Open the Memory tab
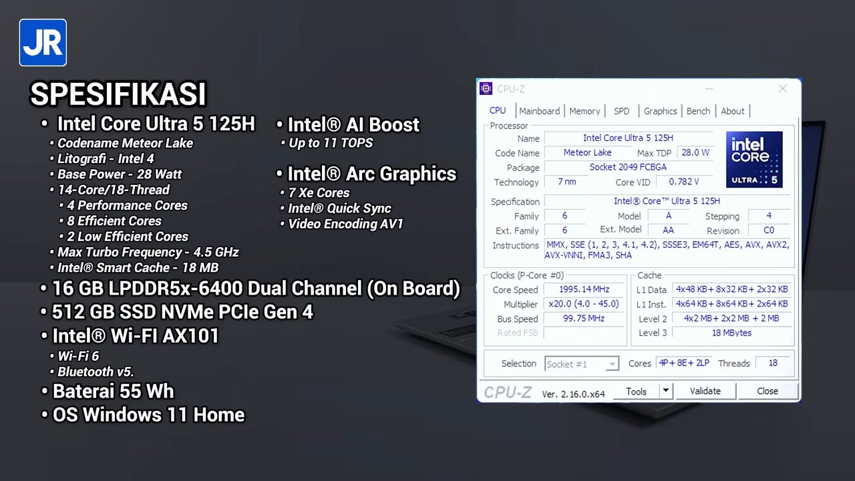Screen dimensions: 855x481 [x=584, y=111]
